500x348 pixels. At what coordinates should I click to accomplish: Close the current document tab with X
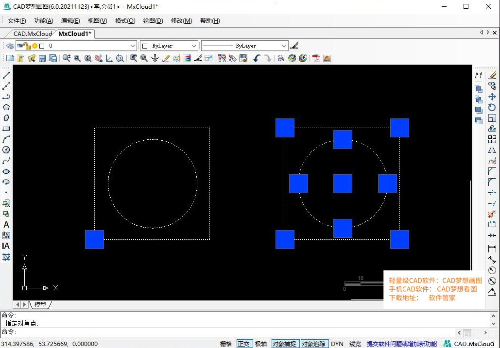[x=495, y=33]
